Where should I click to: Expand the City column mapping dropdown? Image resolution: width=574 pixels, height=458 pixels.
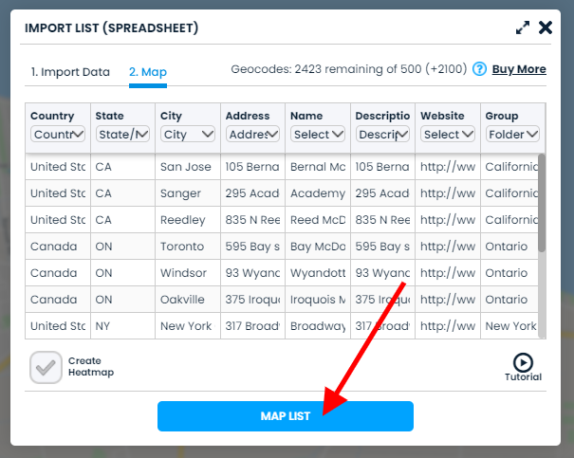[x=188, y=135]
